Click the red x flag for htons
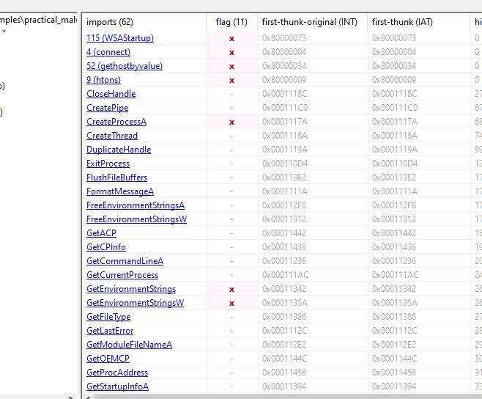482x399 pixels. click(231, 81)
